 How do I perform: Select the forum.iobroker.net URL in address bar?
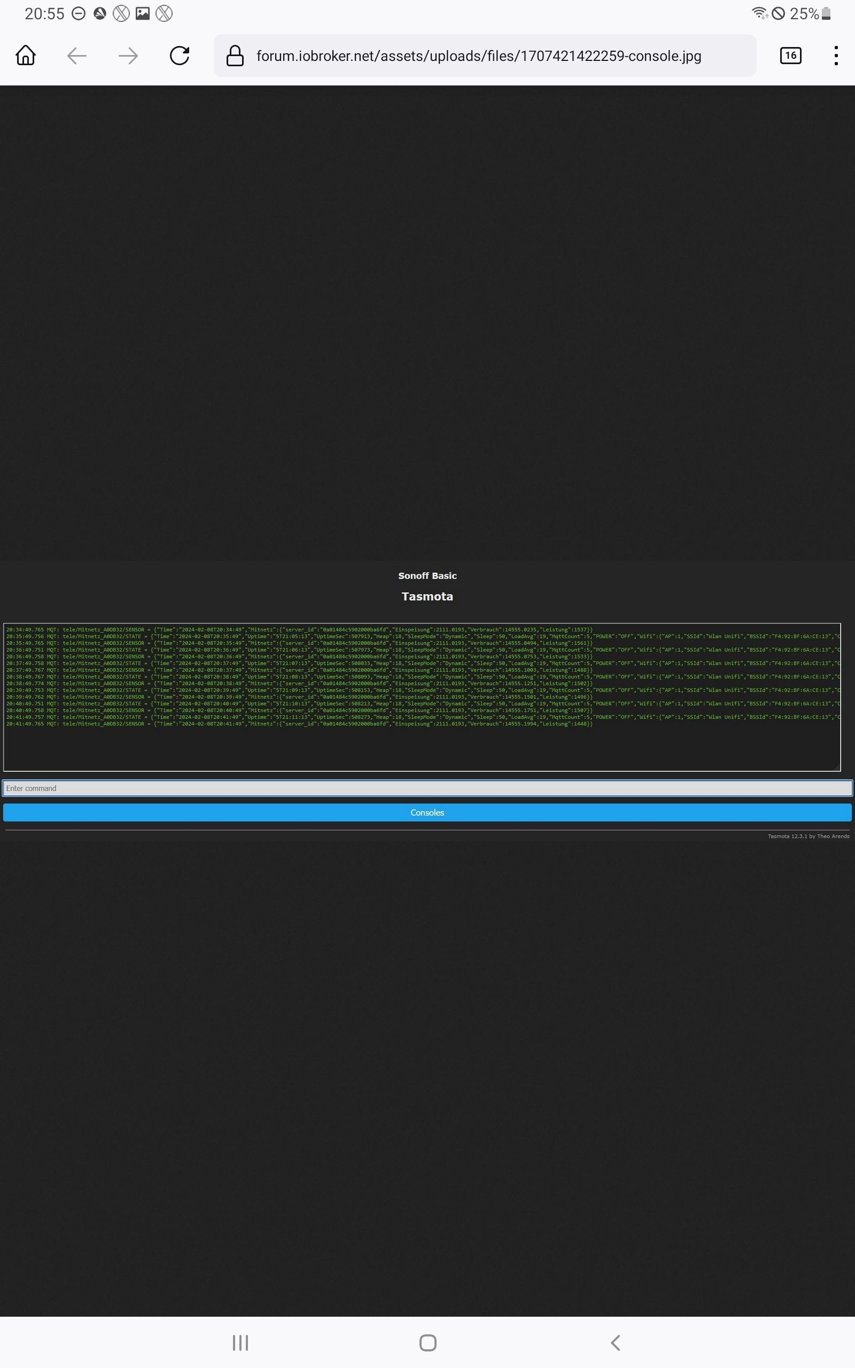[x=478, y=56]
